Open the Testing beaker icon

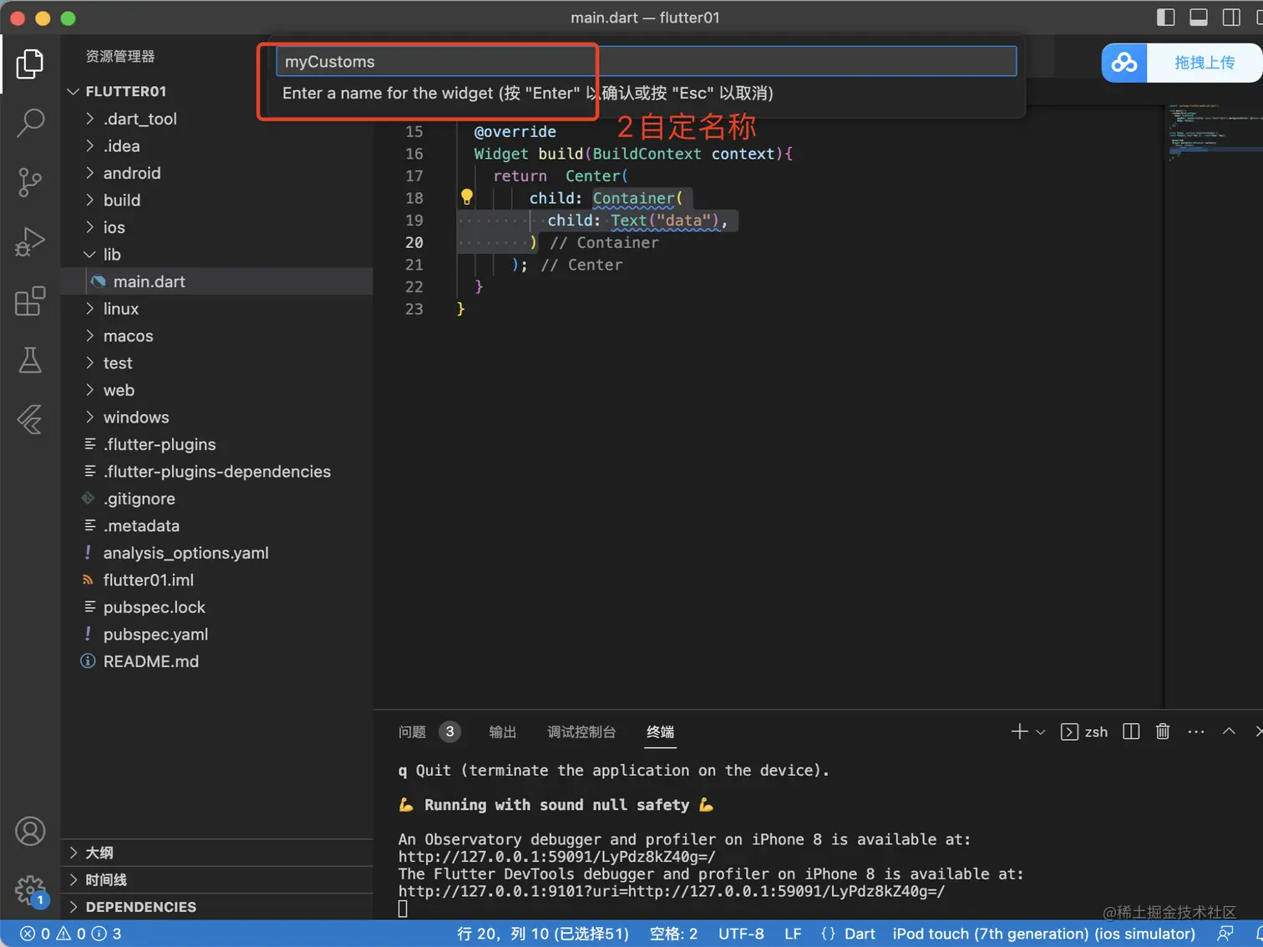coord(31,361)
